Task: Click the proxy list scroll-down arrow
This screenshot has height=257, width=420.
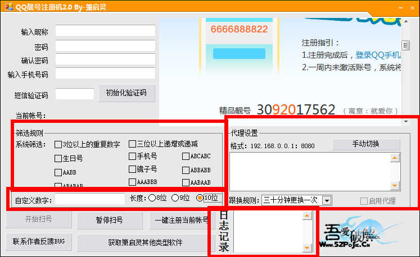Action: [x=395, y=186]
